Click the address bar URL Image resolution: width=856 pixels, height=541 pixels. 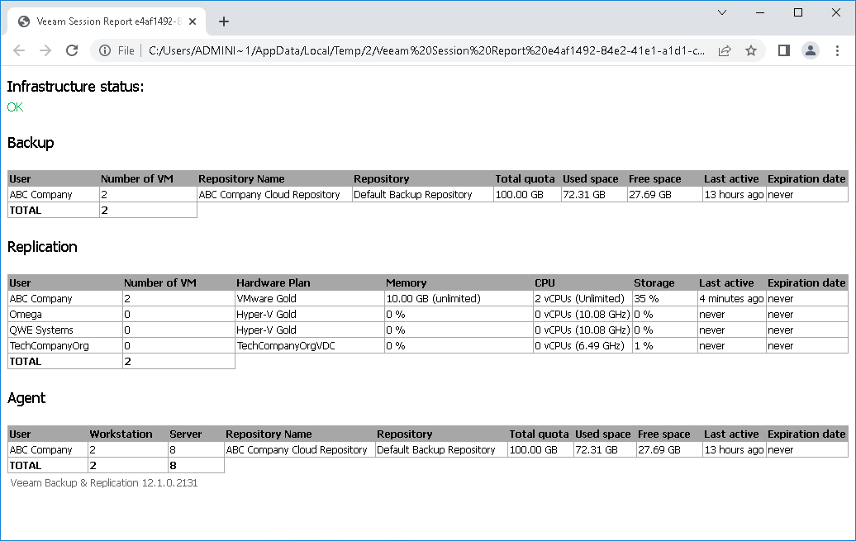pos(426,50)
